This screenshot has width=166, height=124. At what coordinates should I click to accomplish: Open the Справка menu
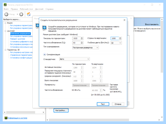click(50, 9)
